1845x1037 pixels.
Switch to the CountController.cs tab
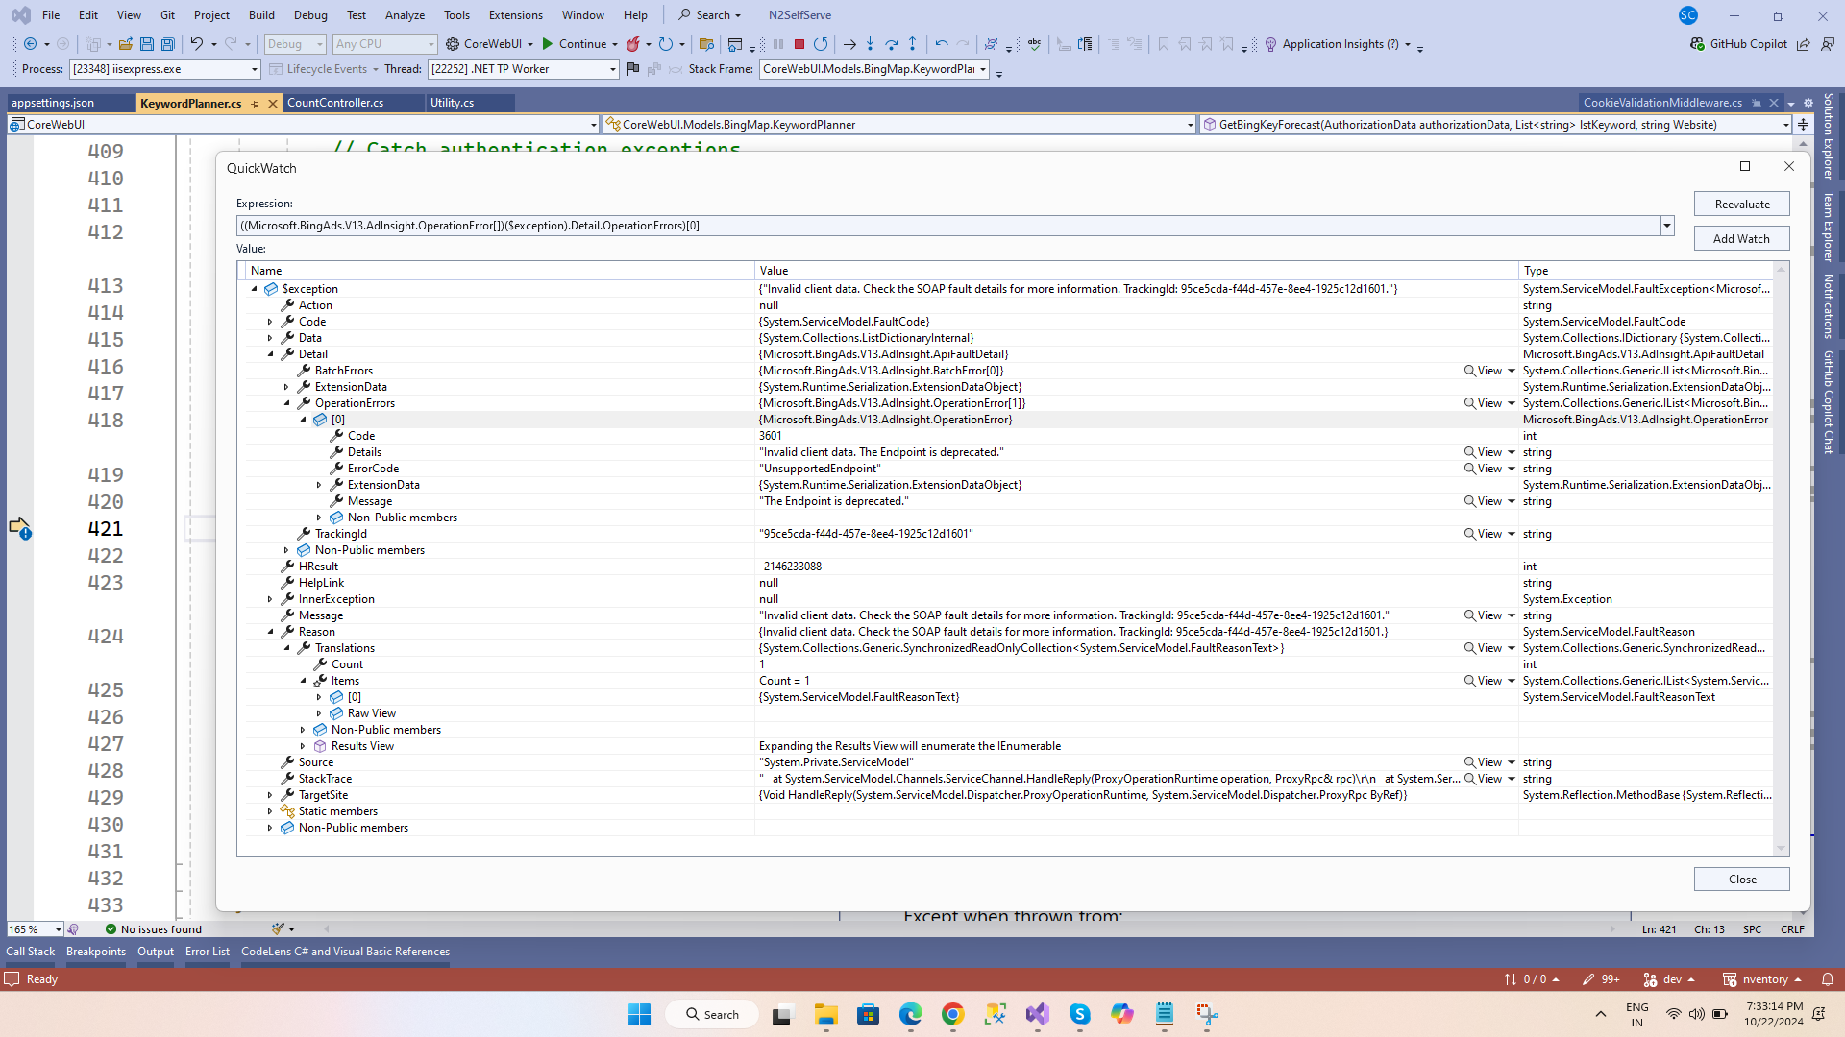335,103
